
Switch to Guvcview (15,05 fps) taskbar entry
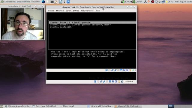pos(44,106)
